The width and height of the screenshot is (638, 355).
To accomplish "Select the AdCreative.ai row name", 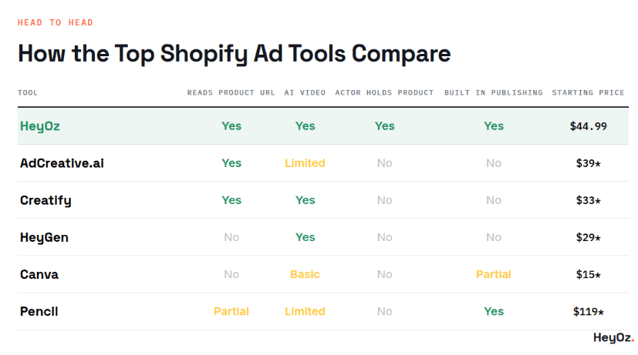I will (x=62, y=163).
